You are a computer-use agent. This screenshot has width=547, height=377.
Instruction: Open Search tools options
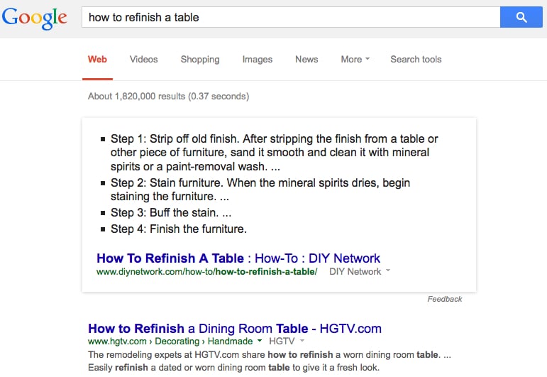[x=416, y=60]
